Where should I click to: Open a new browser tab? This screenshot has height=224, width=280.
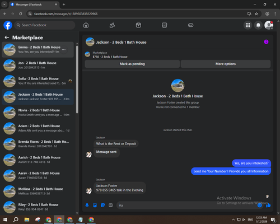click(x=64, y=4)
